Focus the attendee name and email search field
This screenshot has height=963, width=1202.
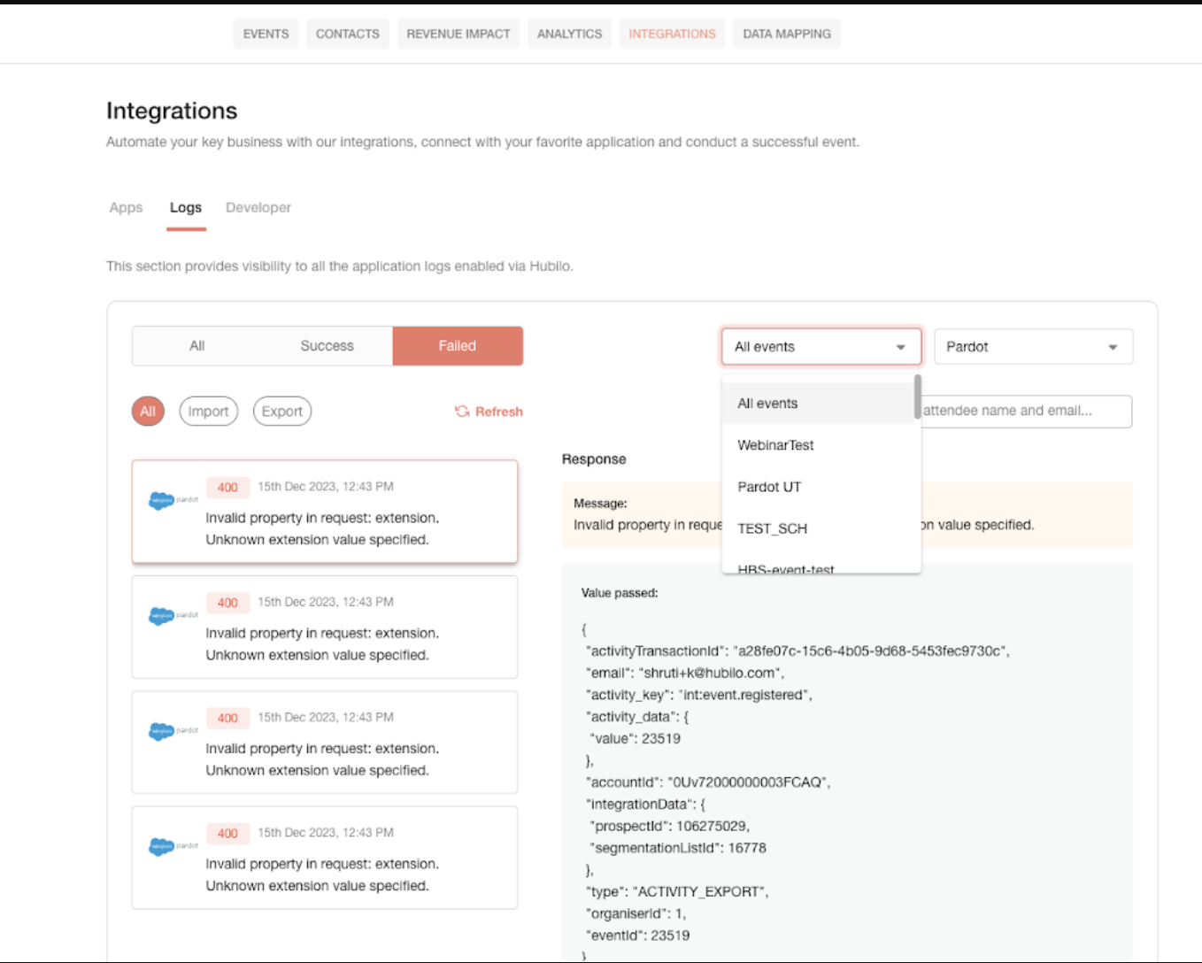pyautogui.click(x=1025, y=411)
